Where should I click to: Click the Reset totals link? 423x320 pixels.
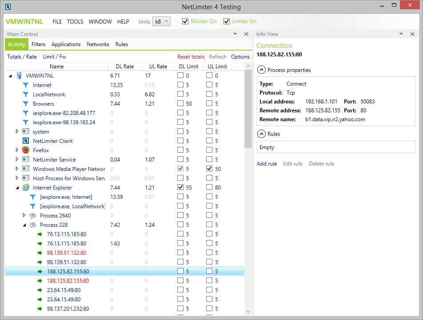click(x=191, y=57)
